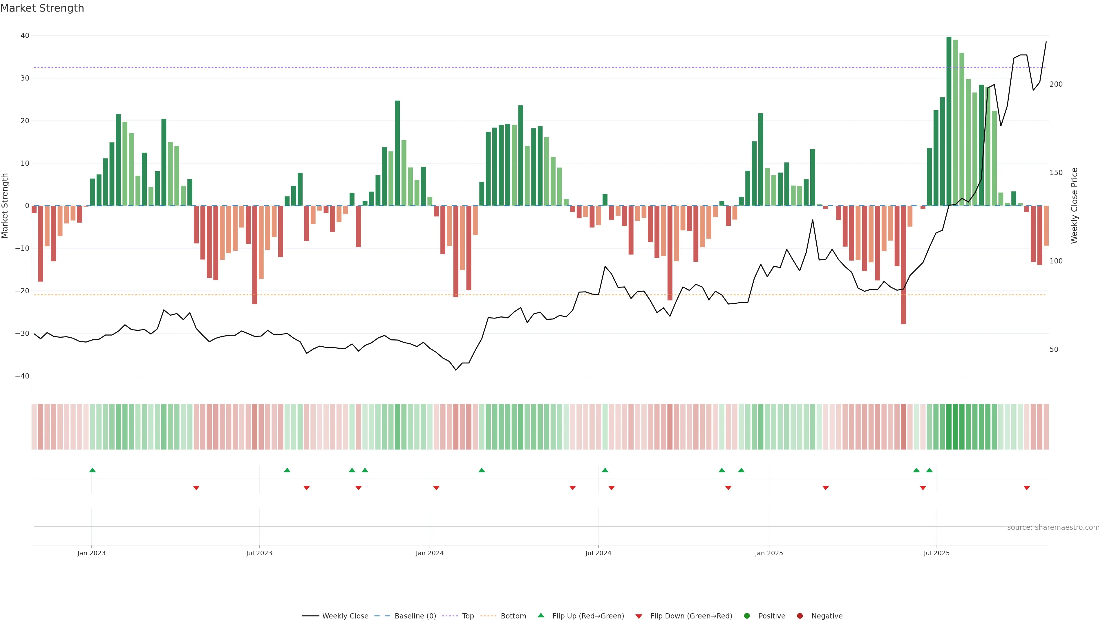The height and width of the screenshot is (626, 1114).
Task: Click the Weekly Close Price axis title
Action: (1074, 206)
